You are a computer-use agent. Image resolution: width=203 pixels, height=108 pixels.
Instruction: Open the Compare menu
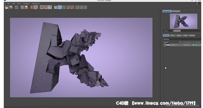tap(26, 3)
